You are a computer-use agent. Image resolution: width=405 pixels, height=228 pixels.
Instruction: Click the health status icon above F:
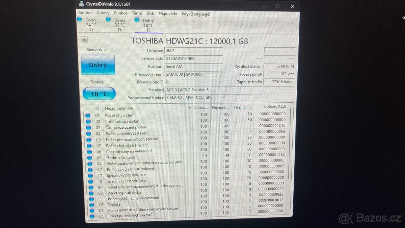(x=137, y=19)
